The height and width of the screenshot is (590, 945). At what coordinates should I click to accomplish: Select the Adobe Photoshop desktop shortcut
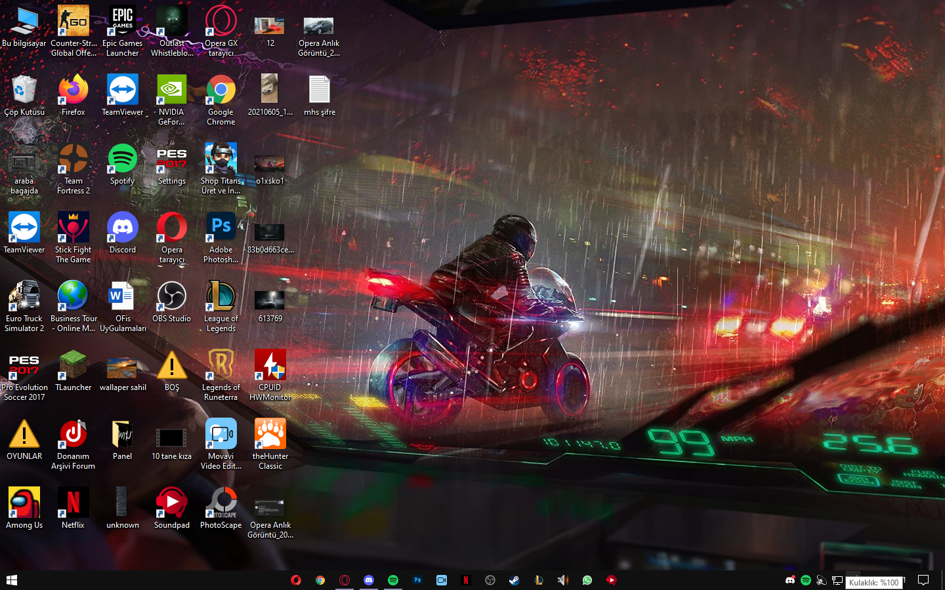pos(221,238)
